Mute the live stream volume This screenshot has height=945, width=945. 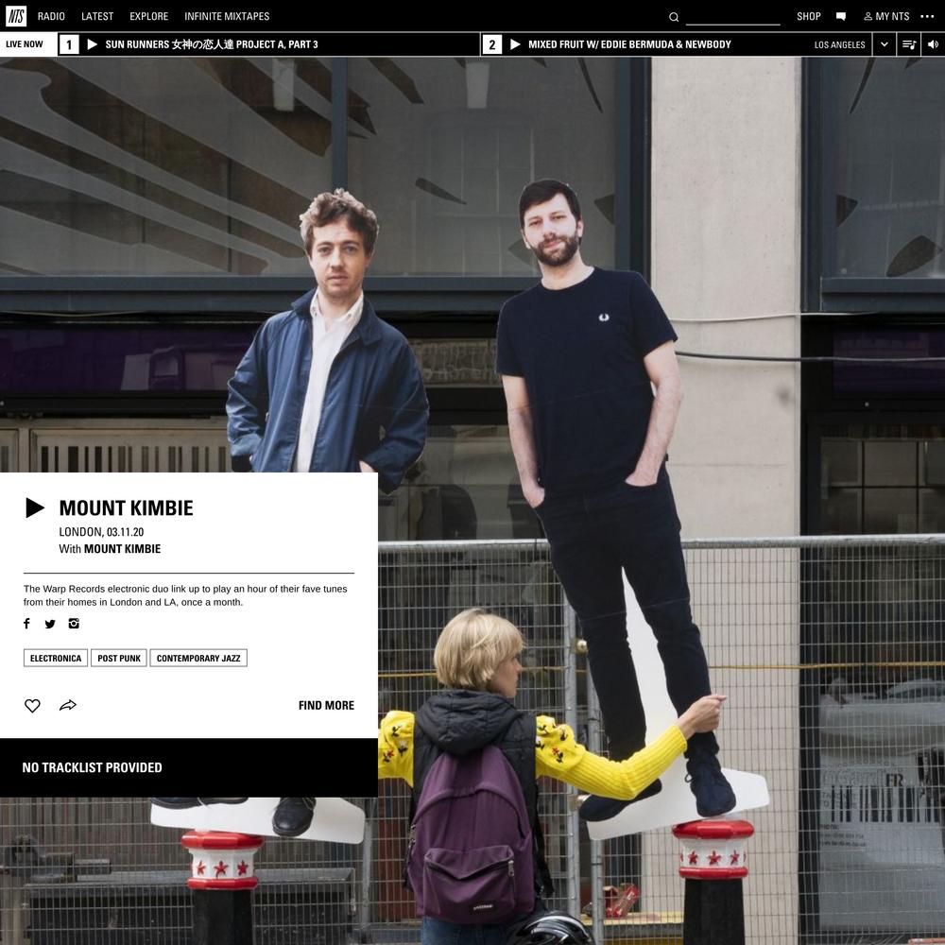click(933, 44)
